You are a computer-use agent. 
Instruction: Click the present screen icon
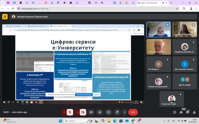[x=108, y=112]
